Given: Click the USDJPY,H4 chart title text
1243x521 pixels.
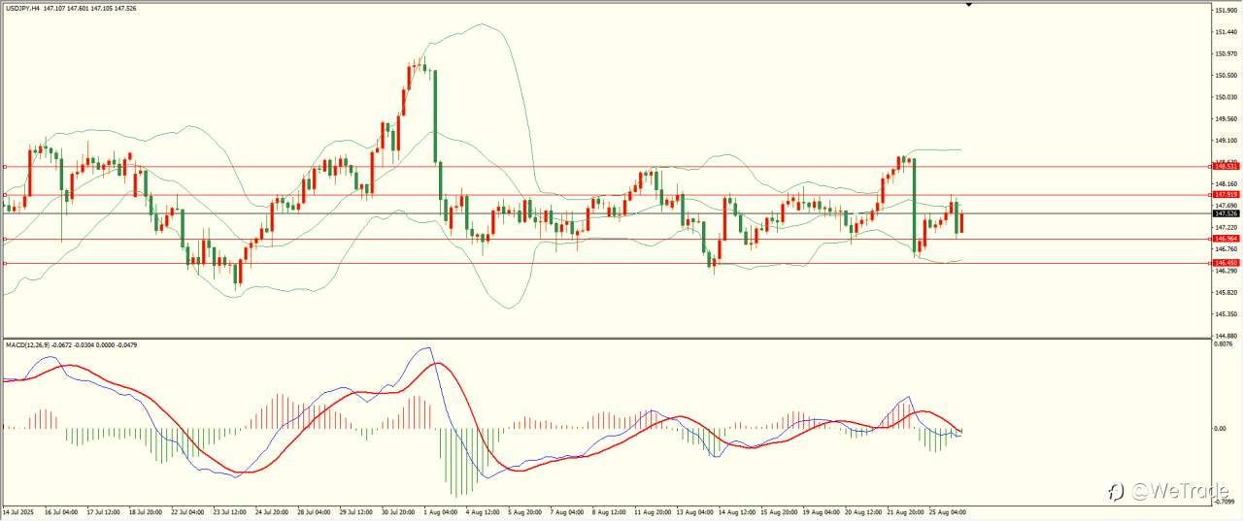Looking at the screenshot, I should click(22, 9).
